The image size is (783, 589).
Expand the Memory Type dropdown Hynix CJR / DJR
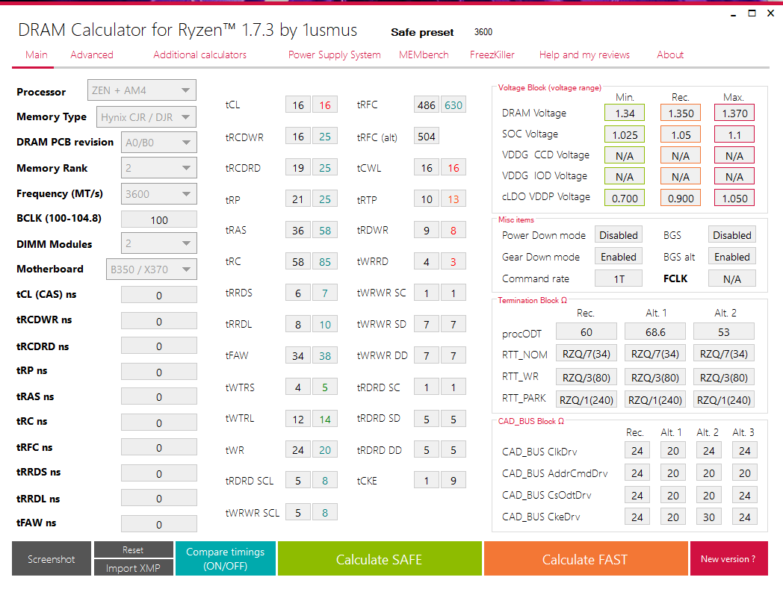tap(146, 117)
